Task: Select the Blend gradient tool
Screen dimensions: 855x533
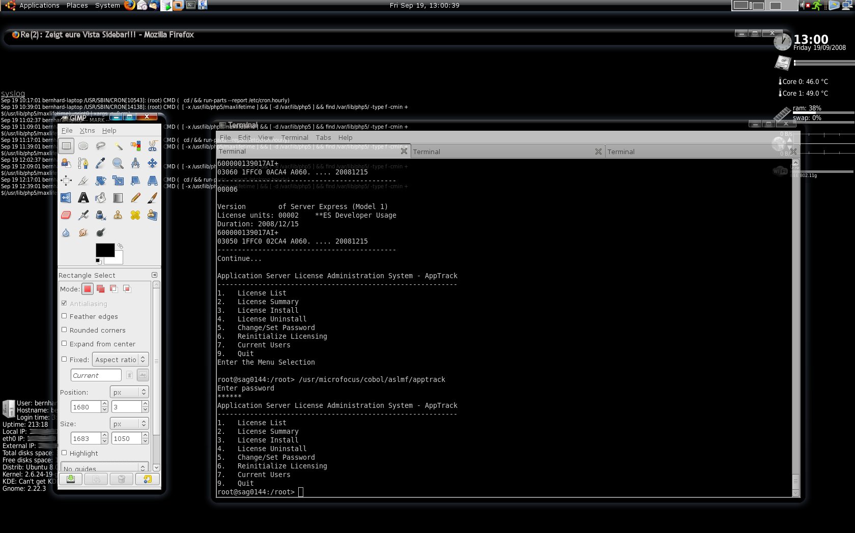Action: (118, 198)
